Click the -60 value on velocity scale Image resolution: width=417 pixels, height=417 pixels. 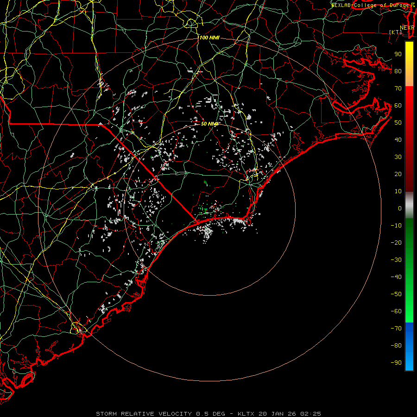tap(396, 311)
